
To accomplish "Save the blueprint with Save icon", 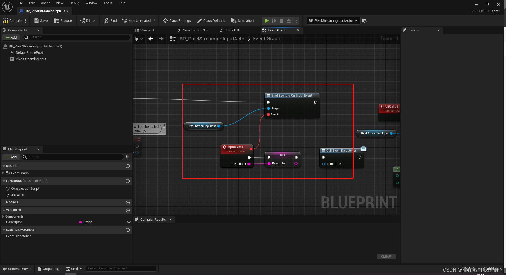I will 36,21.
